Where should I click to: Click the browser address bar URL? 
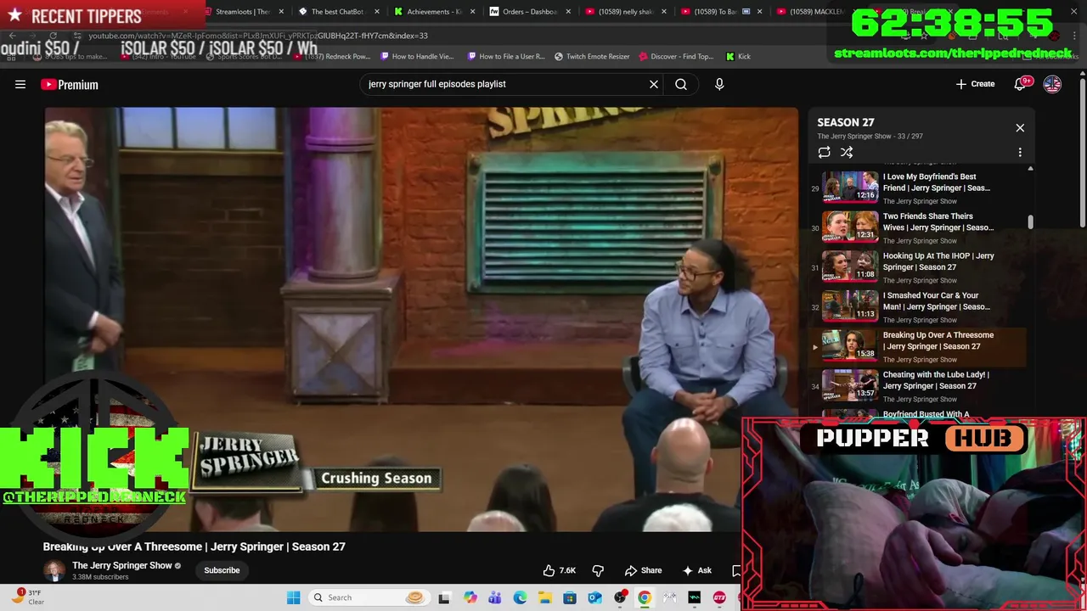258,36
